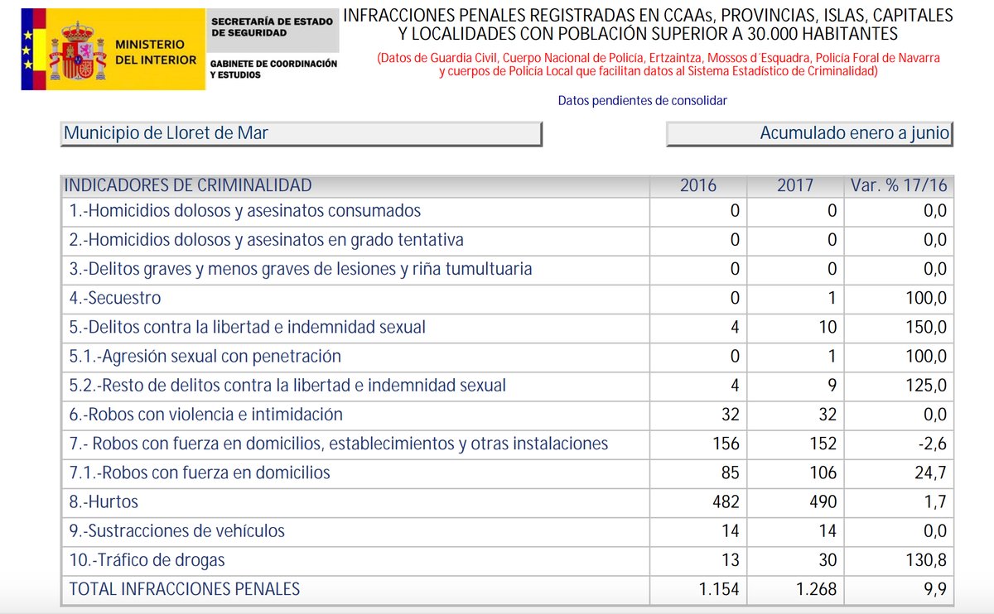The image size is (994, 614).
Task: Click the Indicadores de Criminalidad header
Action: [188, 185]
